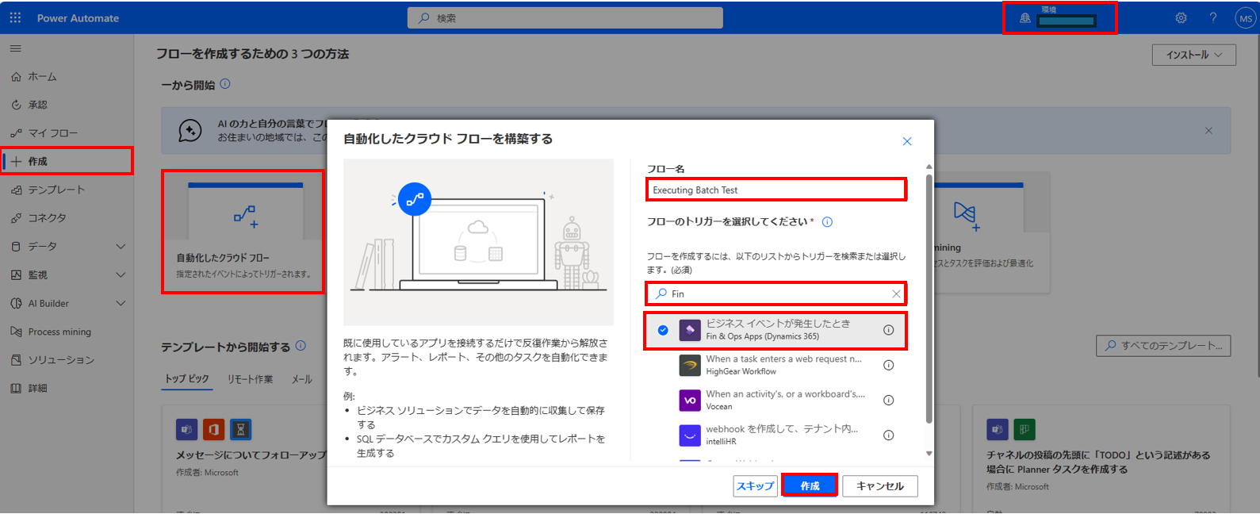The height and width of the screenshot is (514, 1260).
Task: Open メッセージについてフォローアップ template
Action: [251, 455]
